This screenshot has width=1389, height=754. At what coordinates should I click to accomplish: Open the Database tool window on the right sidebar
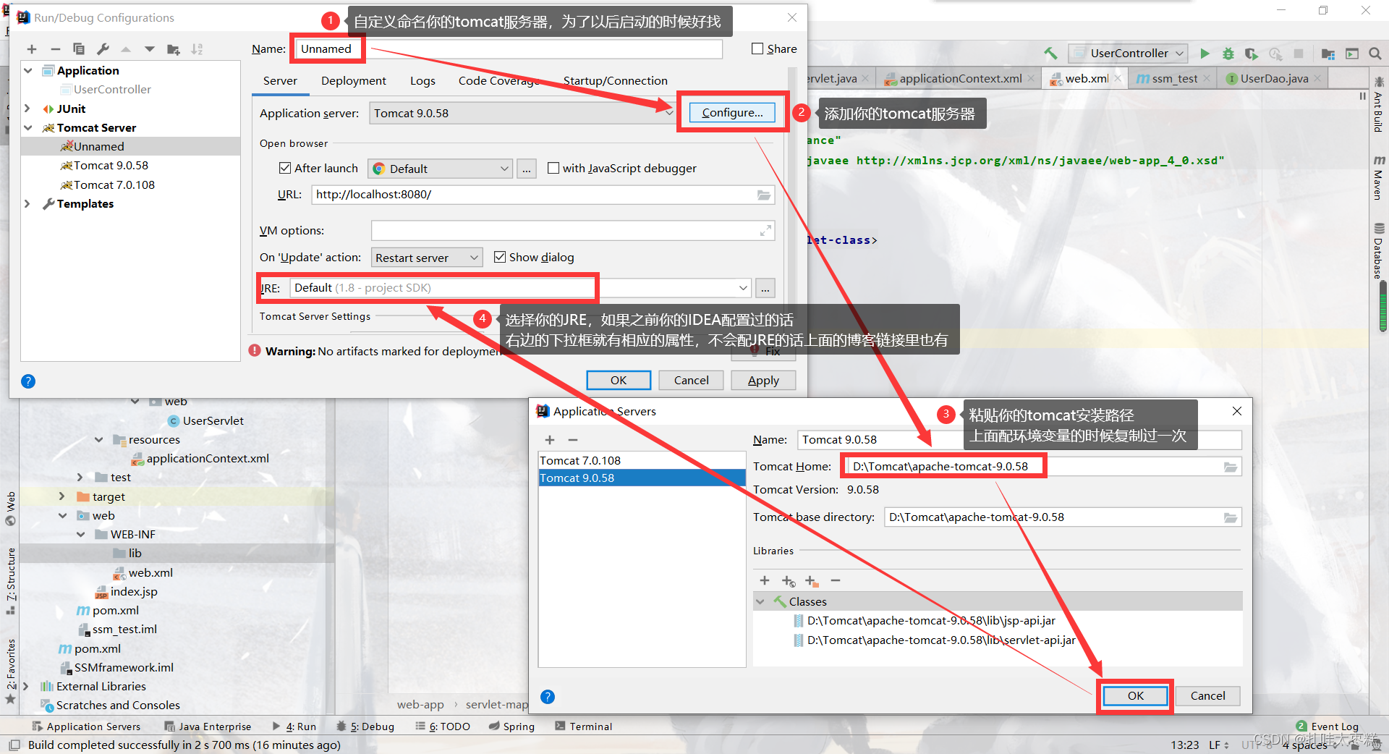[1379, 251]
